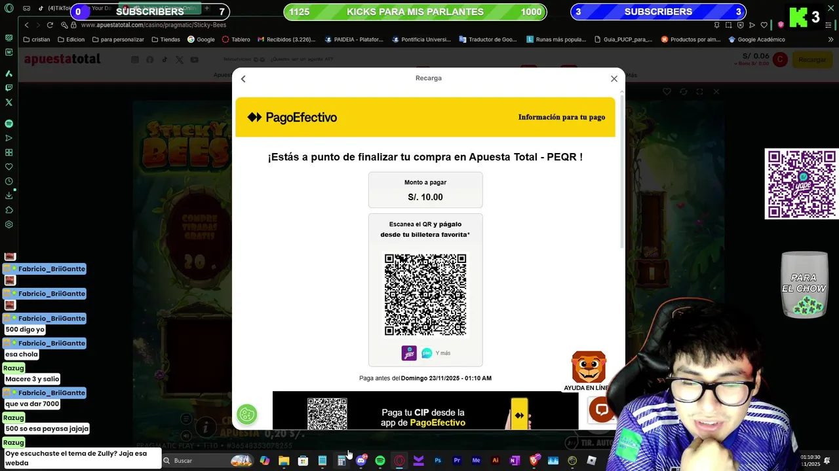Image resolution: width=839 pixels, height=471 pixels.
Task: Open the 'Tiendas' bookmarks folder
Action: click(166, 39)
